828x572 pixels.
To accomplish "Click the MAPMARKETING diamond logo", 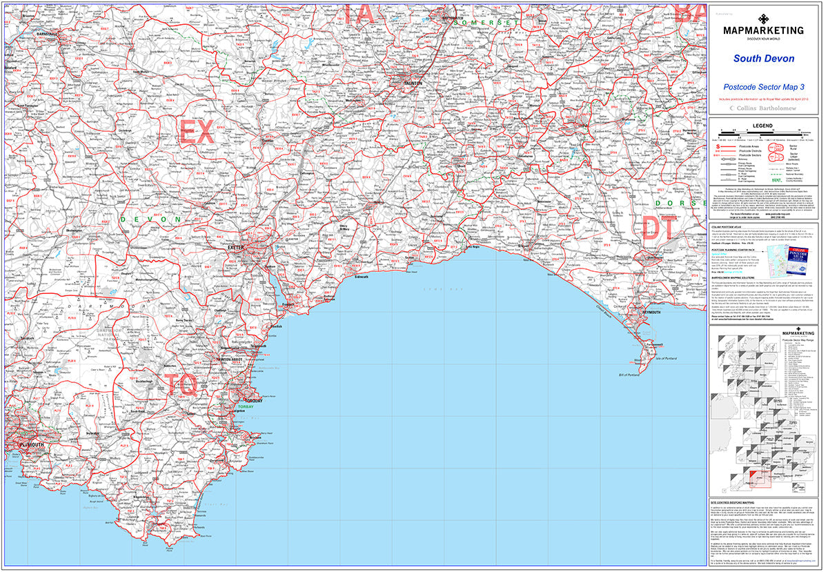I will click(x=764, y=19).
